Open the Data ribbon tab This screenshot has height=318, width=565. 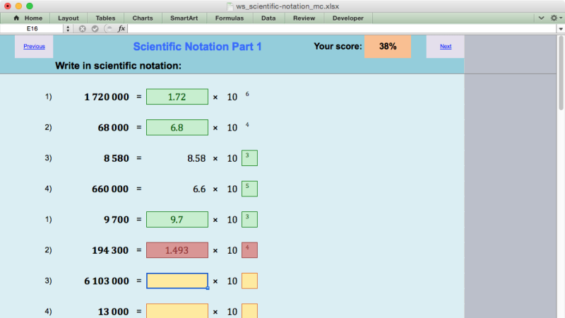click(268, 18)
